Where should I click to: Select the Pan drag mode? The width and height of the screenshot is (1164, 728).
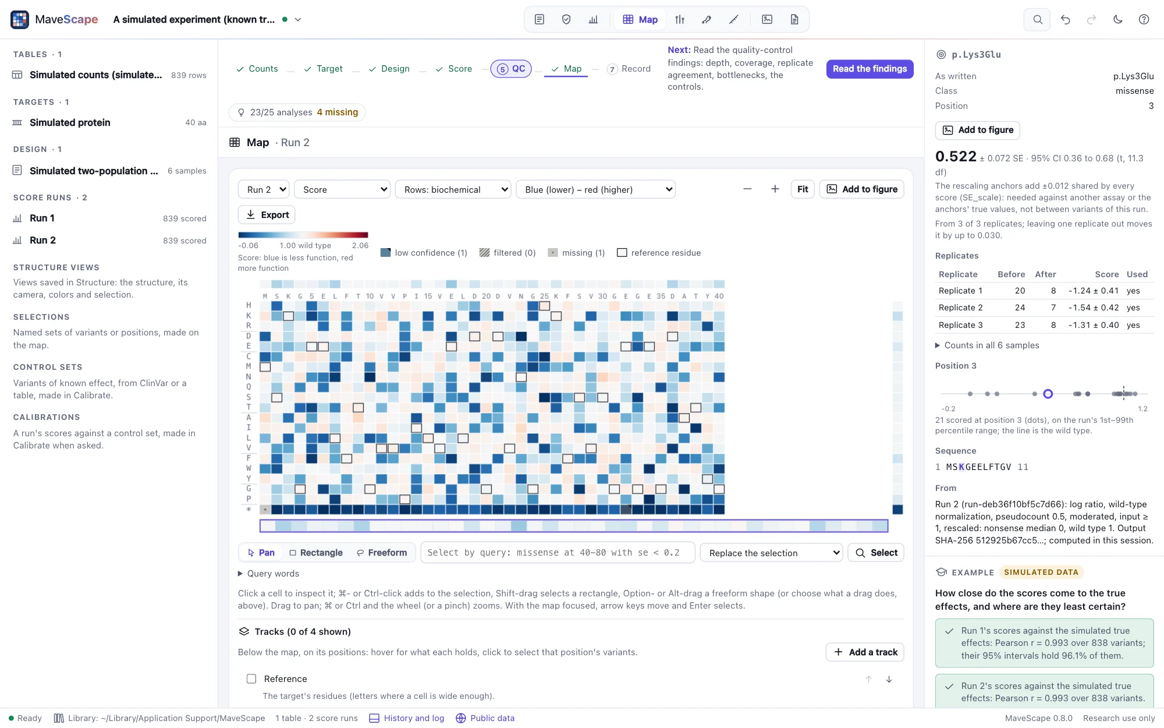coord(261,553)
